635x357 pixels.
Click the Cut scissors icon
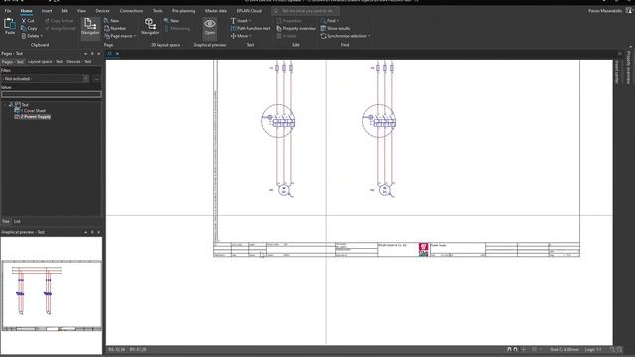(24, 20)
